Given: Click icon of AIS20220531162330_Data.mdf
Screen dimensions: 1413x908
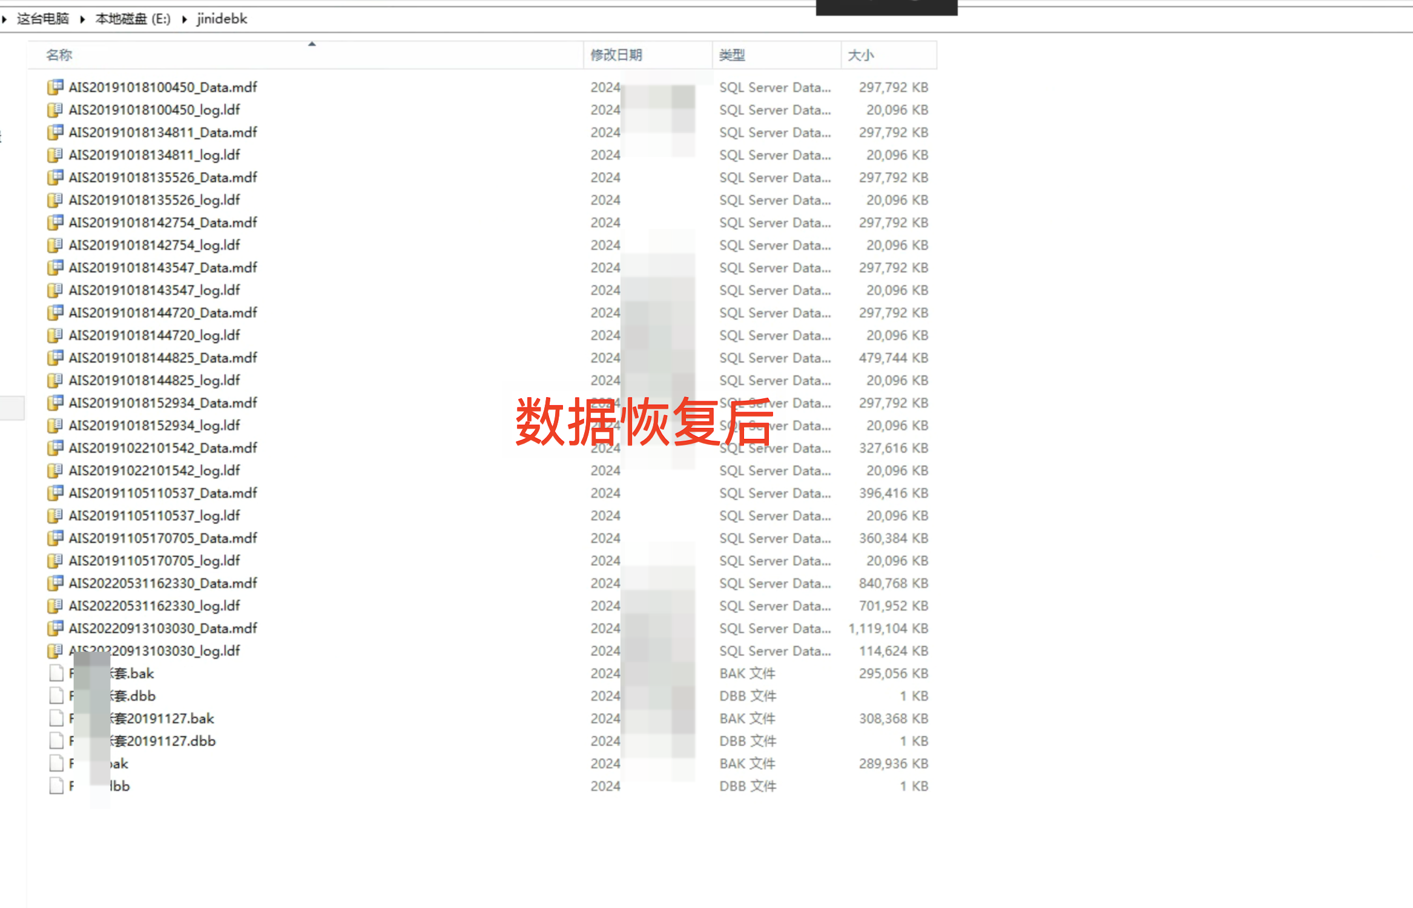Looking at the screenshot, I should 55,583.
